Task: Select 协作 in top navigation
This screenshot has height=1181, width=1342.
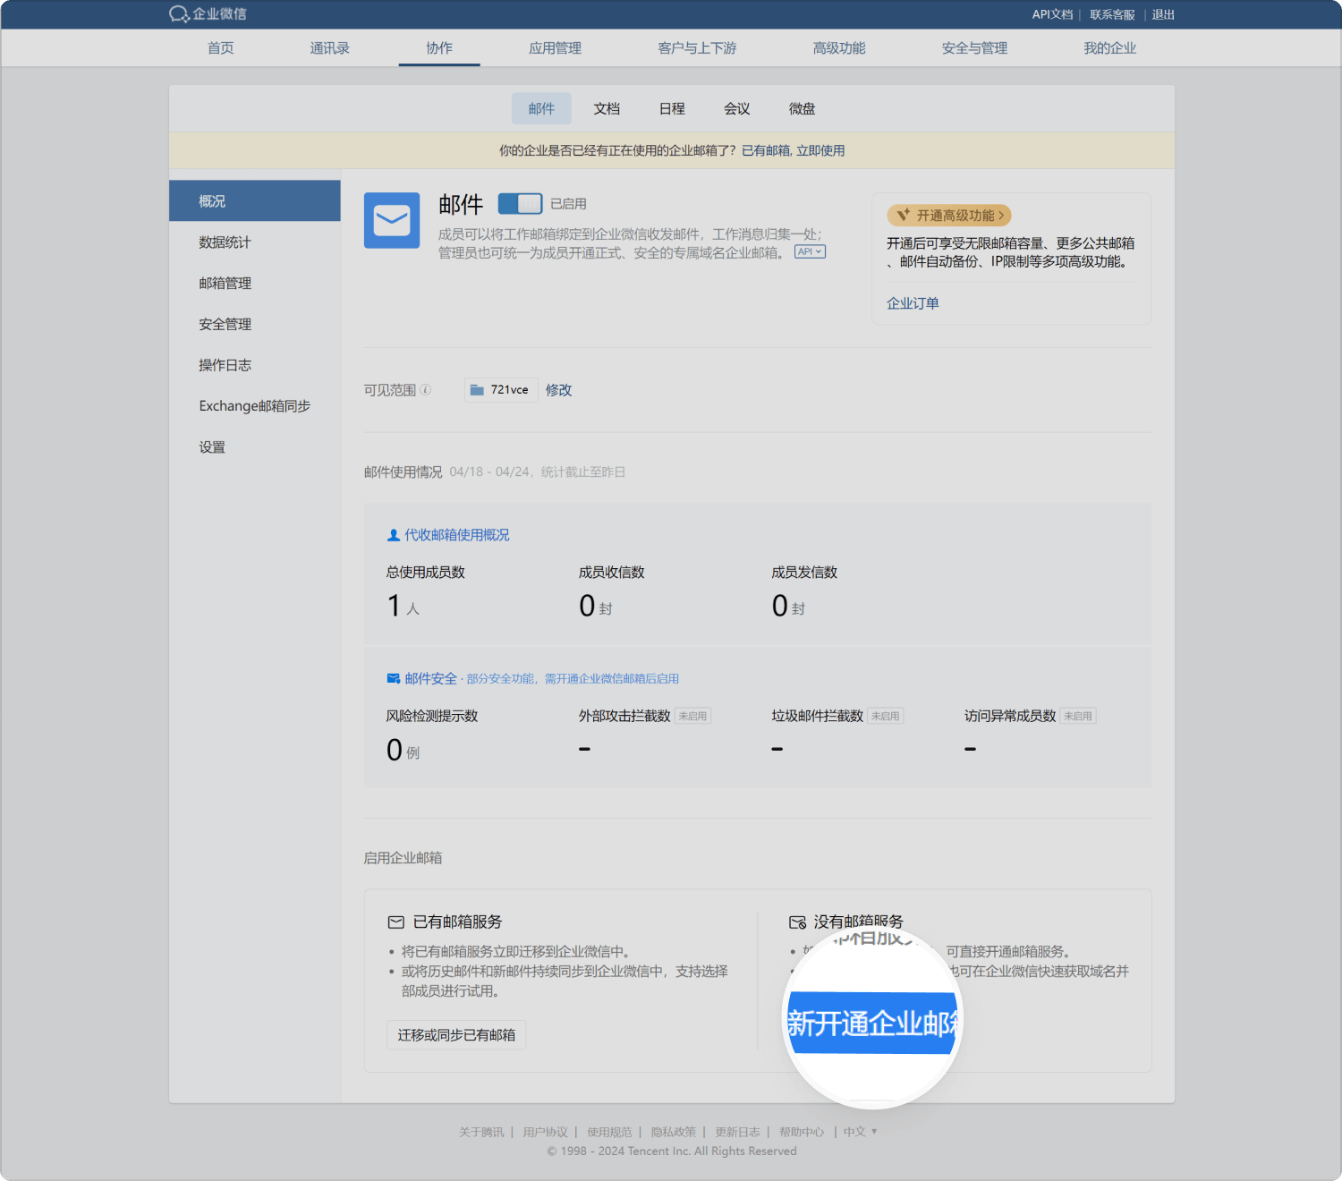Action: click(439, 48)
